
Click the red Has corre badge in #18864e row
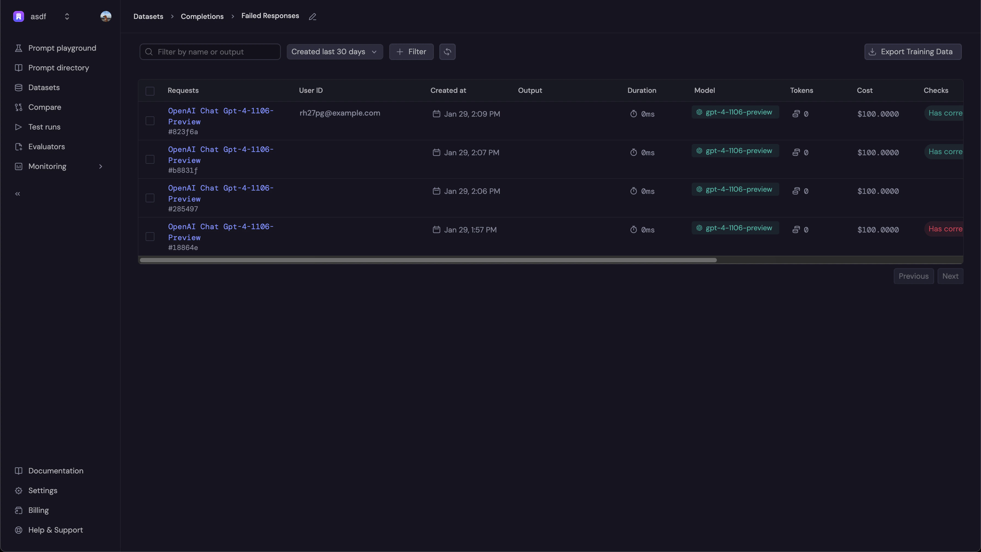(944, 229)
